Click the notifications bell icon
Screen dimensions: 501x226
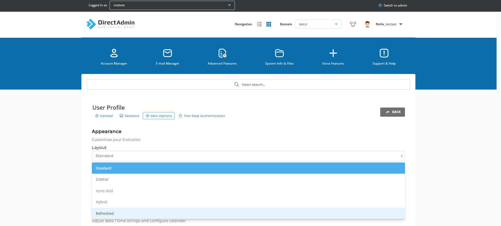(353, 24)
